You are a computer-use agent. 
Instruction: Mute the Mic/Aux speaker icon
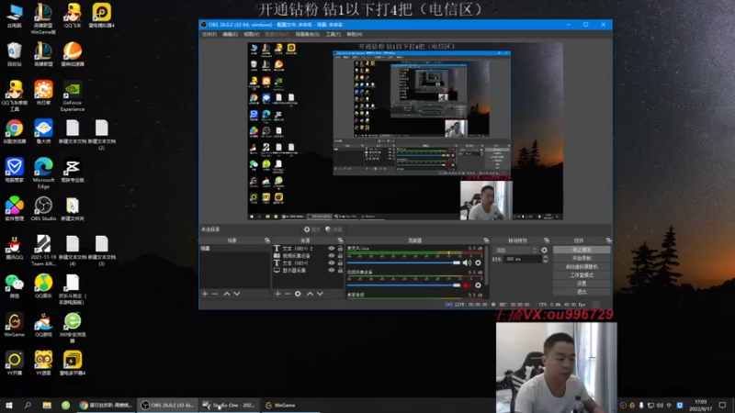point(467,262)
